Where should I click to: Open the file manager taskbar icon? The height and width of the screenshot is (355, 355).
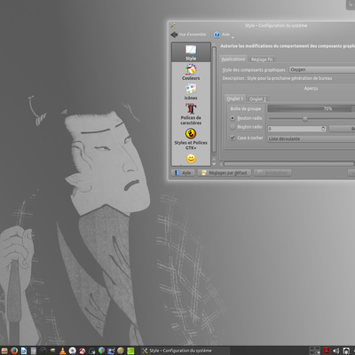[x=4, y=351]
